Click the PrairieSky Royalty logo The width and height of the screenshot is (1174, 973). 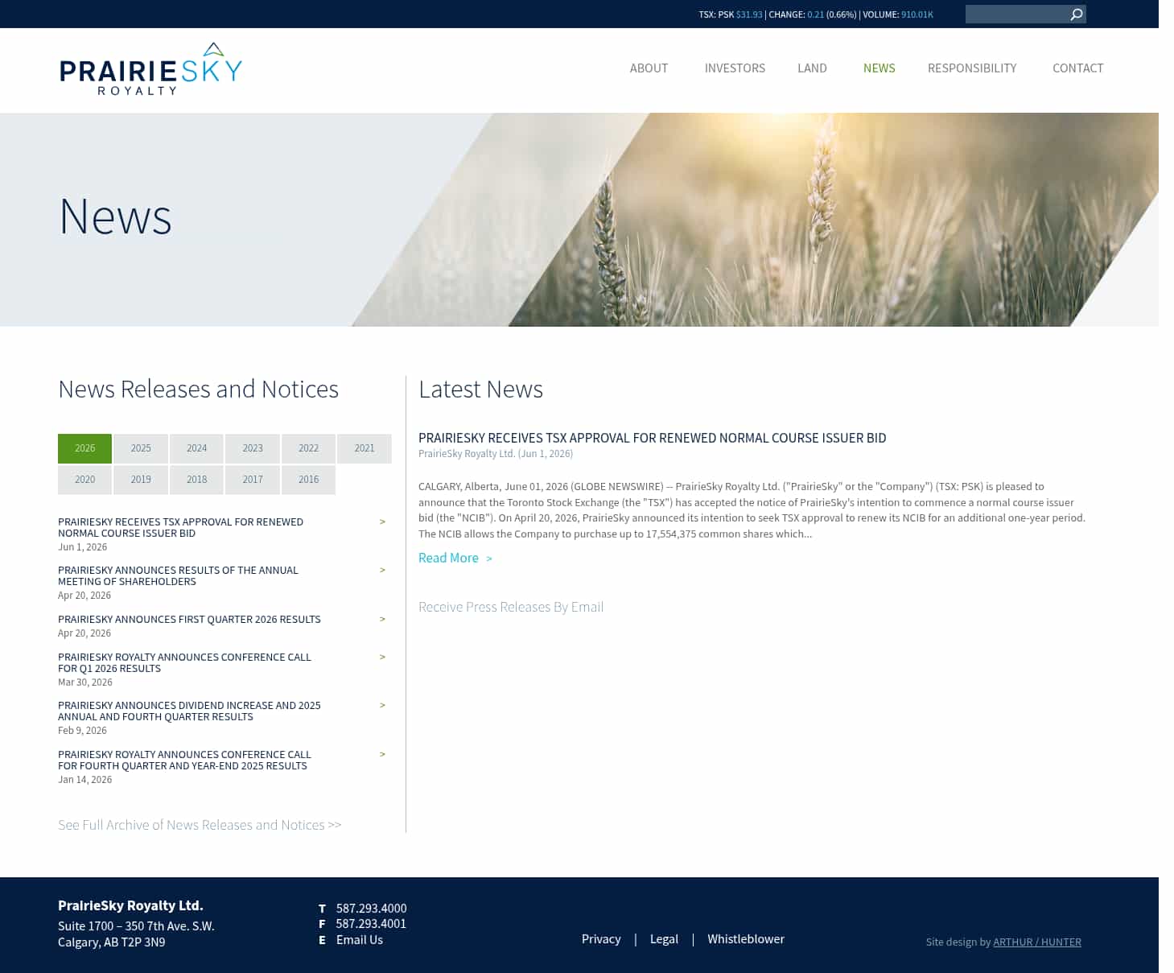[150, 69]
